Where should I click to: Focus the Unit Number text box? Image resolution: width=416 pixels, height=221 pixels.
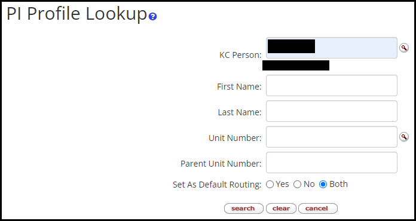click(332, 137)
